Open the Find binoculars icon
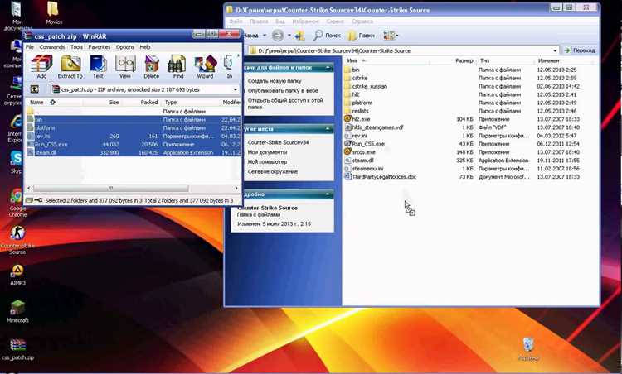622x374 pixels. (177, 66)
